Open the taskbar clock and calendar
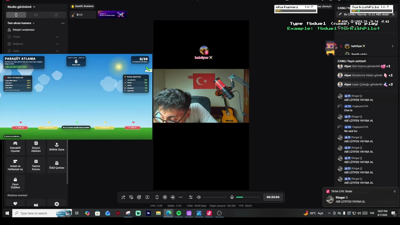The height and width of the screenshot is (225, 400). click(x=382, y=213)
